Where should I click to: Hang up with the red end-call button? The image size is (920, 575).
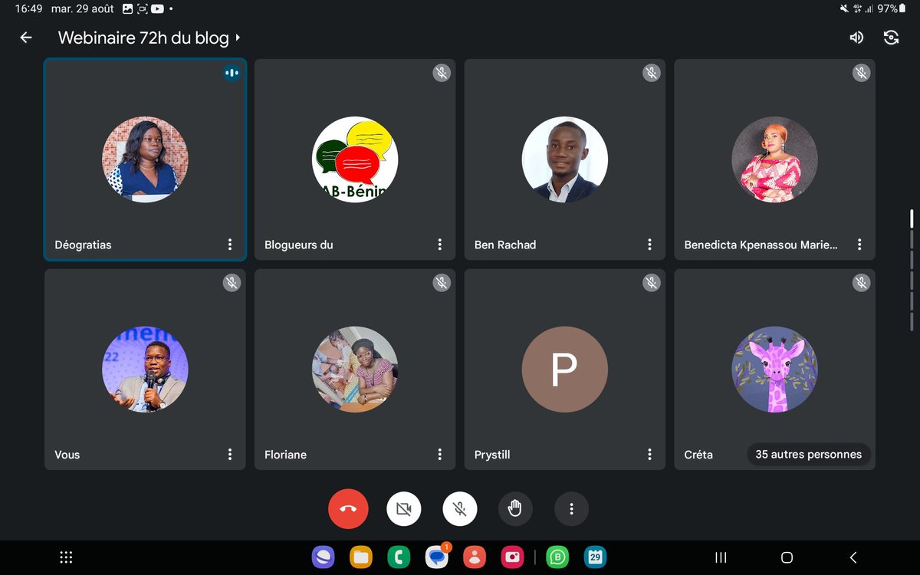(348, 509)
